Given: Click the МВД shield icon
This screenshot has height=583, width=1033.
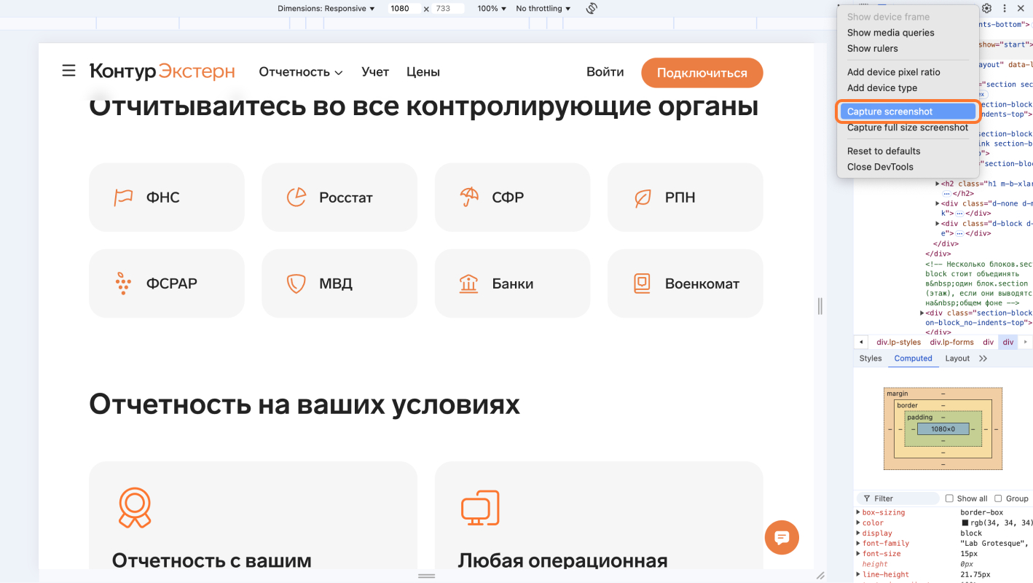Looking at the screenshot, I should [x=296, y=283].
